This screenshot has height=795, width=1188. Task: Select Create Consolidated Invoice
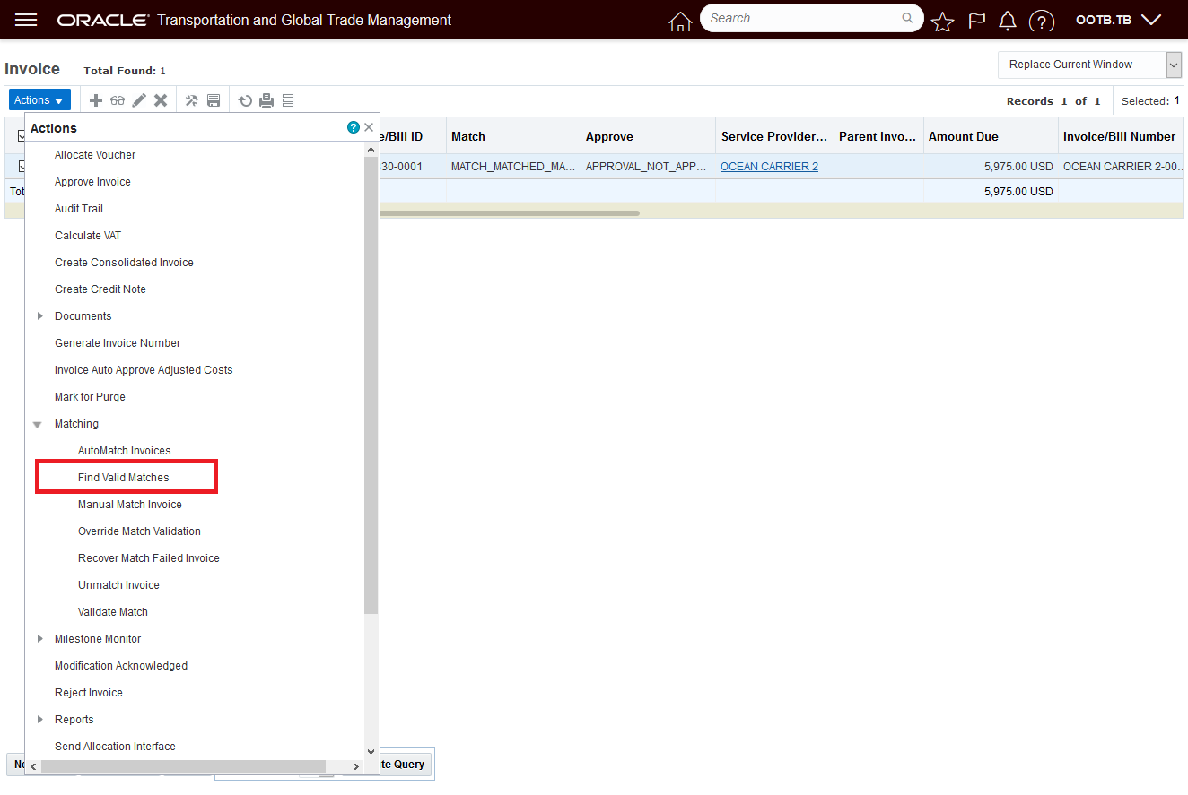[x=124, y=263]
